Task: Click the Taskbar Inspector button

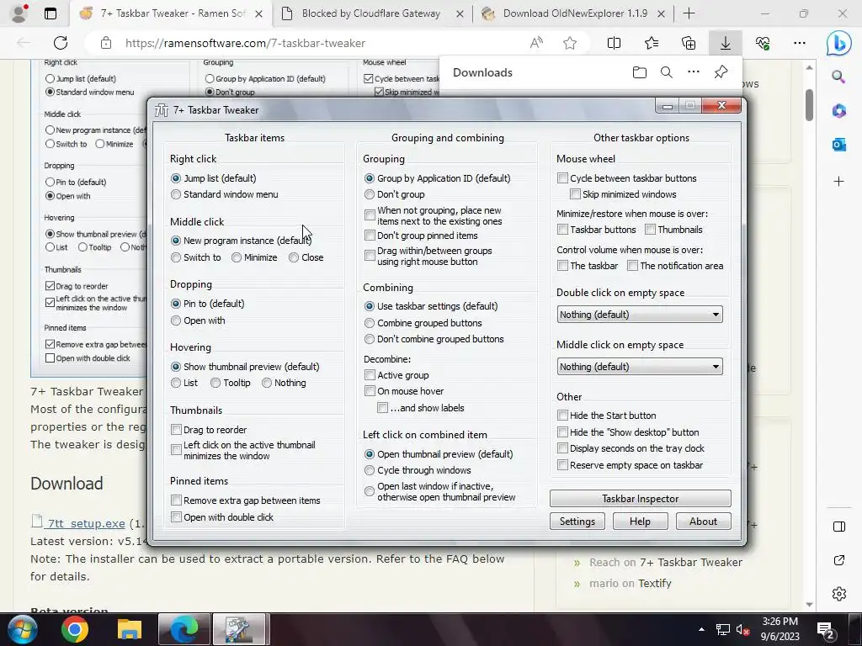Action: point(641,499)
